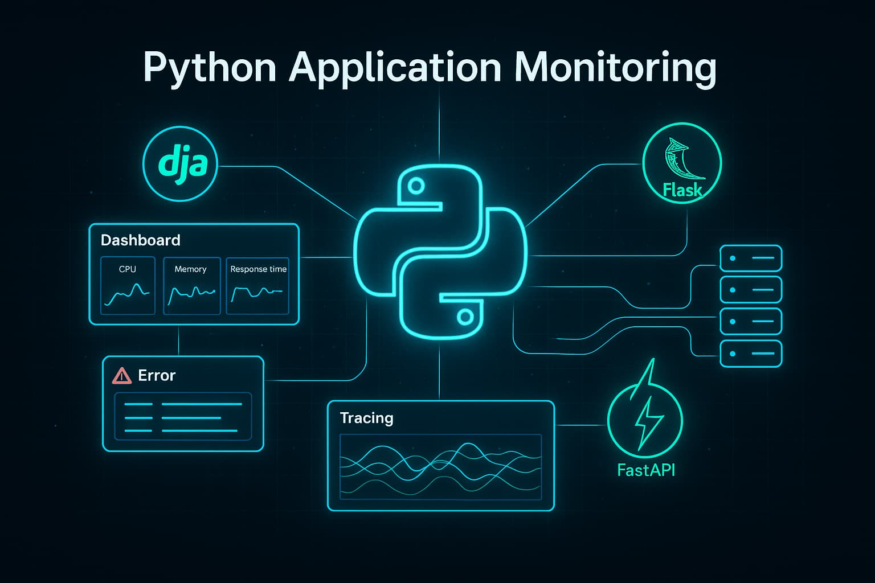Click the Error panel title text
The width and height of the screenshot is (875, 583).
(x=157, y=376)
